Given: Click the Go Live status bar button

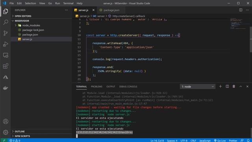Looking at the screenshot, I should click(x=220, y=140).
